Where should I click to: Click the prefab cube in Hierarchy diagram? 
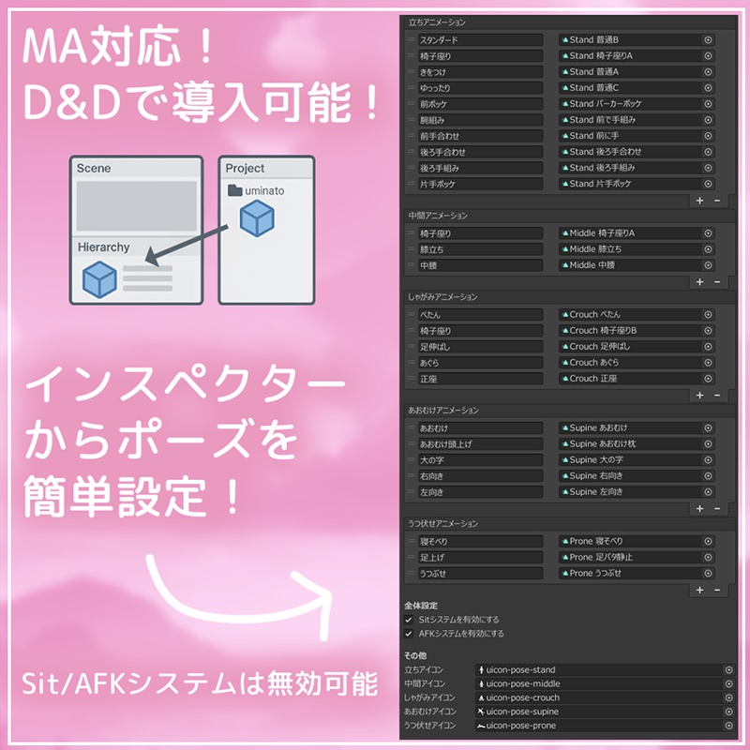coord(99,279)
